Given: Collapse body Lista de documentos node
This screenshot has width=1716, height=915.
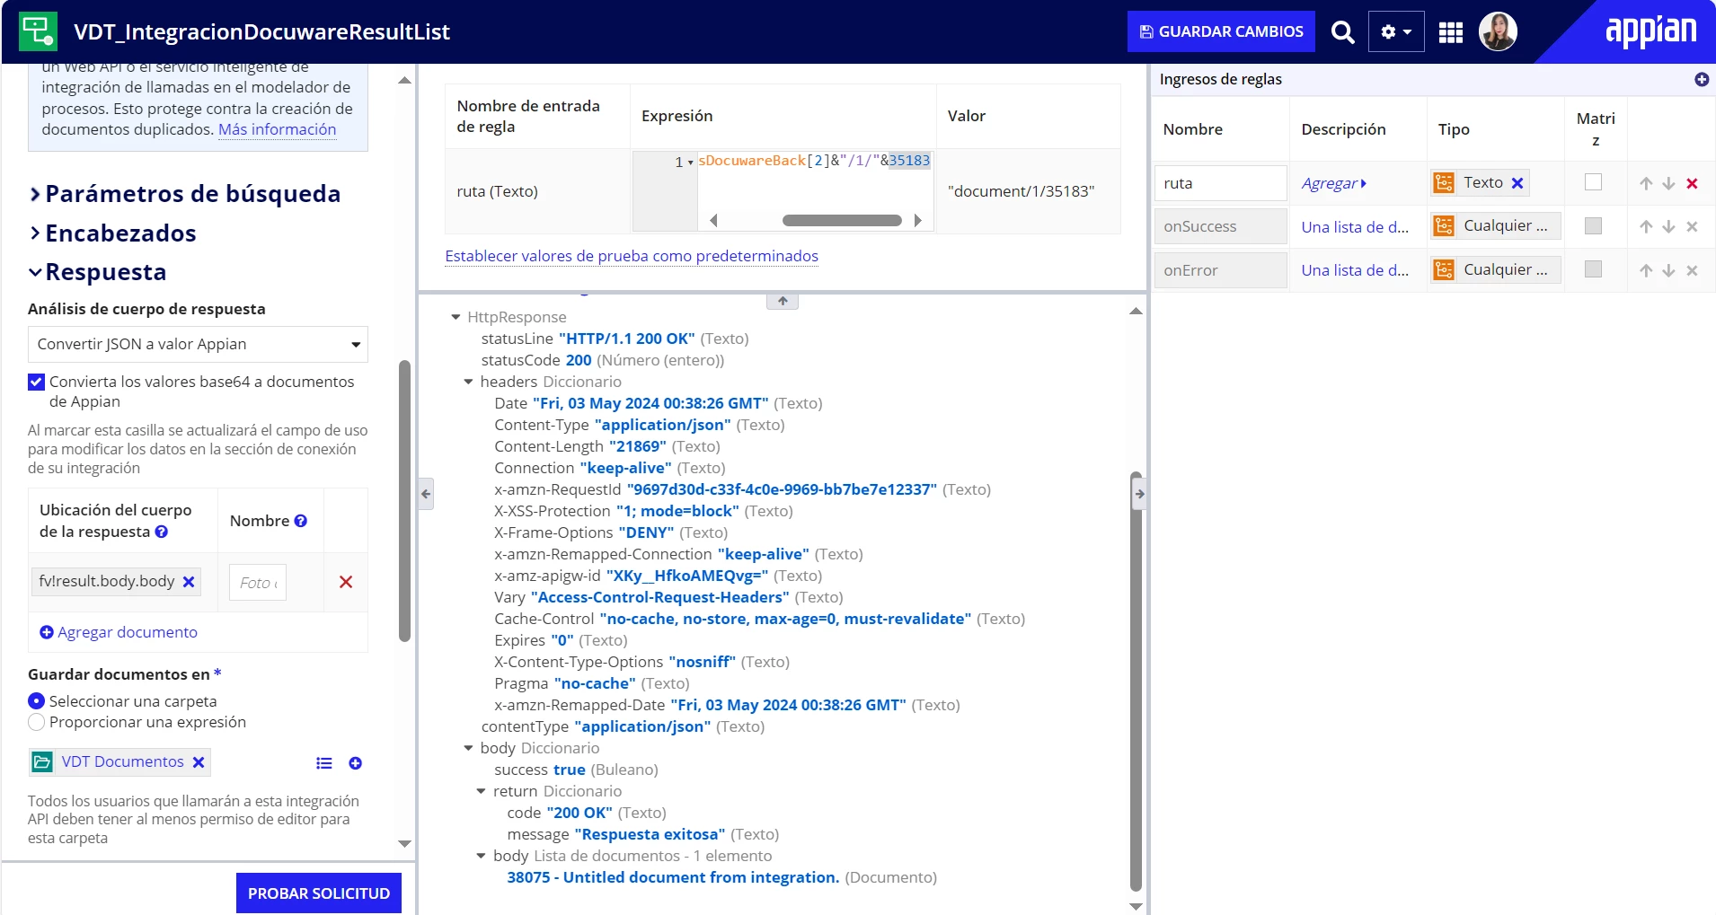Looking at the screenshot, I should pyautogui.click(x=481, y=856).
